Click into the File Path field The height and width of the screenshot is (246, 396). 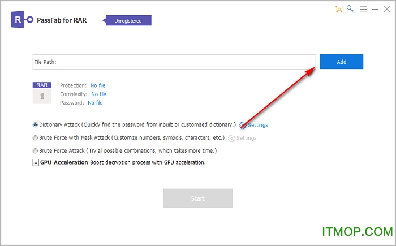(174, 62)
